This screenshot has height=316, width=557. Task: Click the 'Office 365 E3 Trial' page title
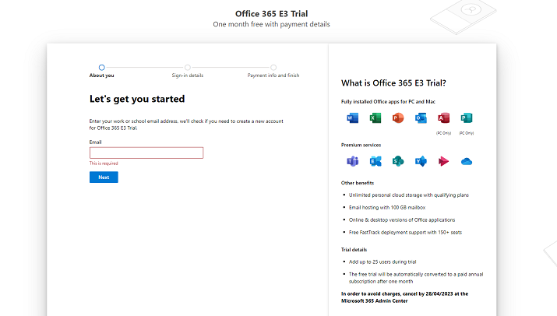271,13
